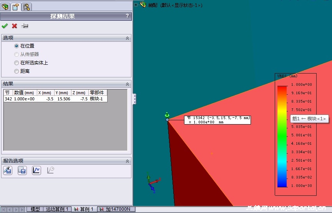Click the legend maximum value 1.000e+00

click(301, 84)
